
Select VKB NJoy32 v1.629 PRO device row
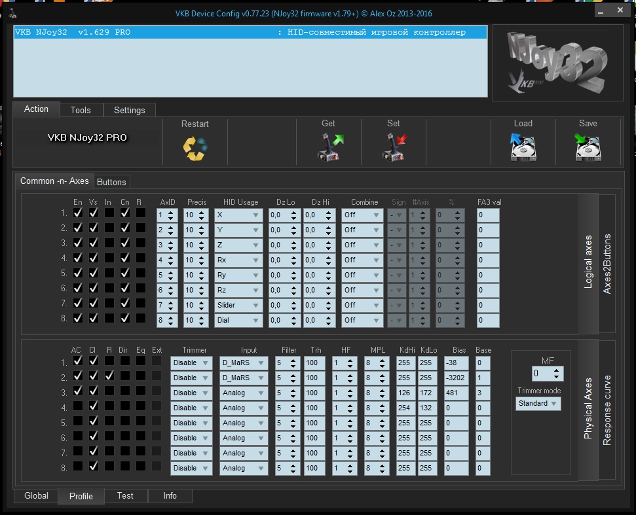point(251,33)
